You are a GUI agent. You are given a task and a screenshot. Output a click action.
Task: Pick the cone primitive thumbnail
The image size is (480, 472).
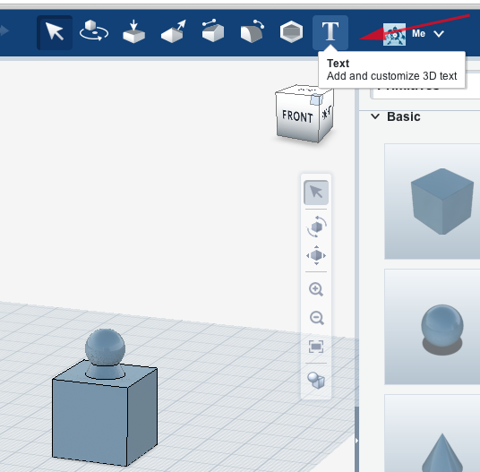tap(433, 433)
